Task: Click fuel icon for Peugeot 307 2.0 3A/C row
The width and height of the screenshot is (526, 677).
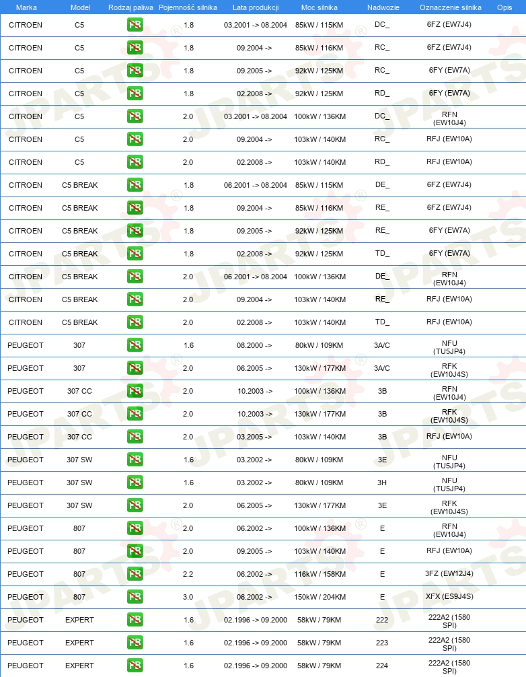Action: click(135, 368)
